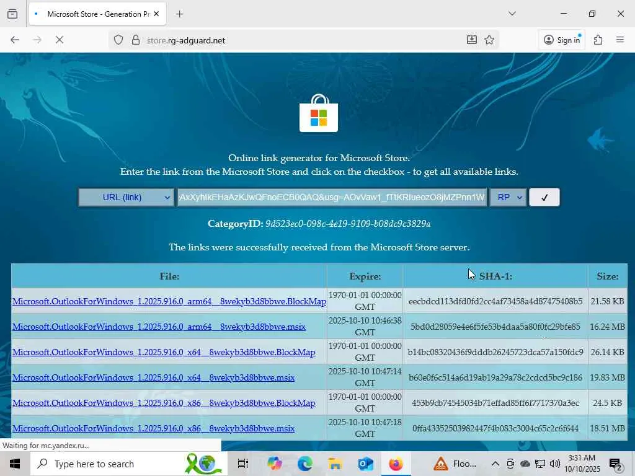Install page as app icon in address bar

(471, 40)
